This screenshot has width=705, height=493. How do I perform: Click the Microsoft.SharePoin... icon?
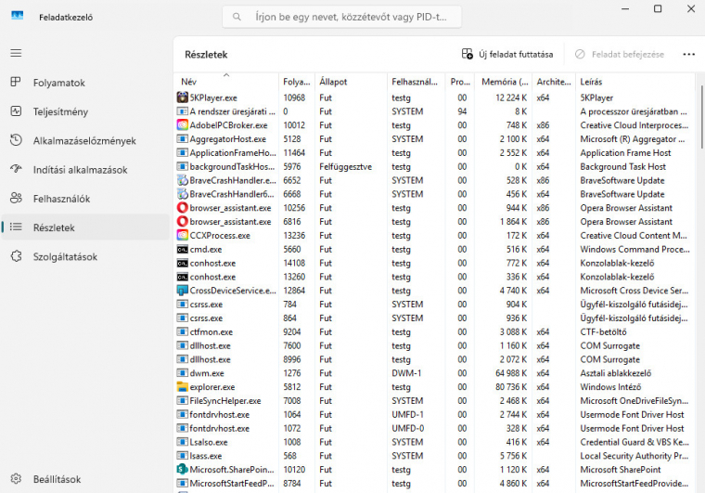[x=182, y=469]
